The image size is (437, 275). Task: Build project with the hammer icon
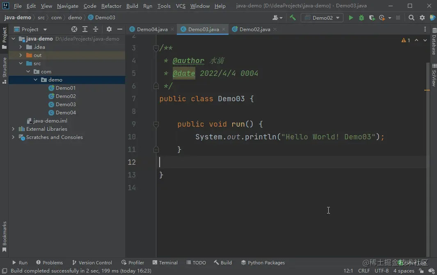[x=293, y=18]
